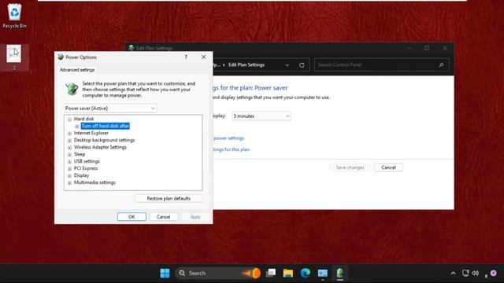504x283 pixels.
Task: Open the Windows Start menu
Action: point(165,273)
